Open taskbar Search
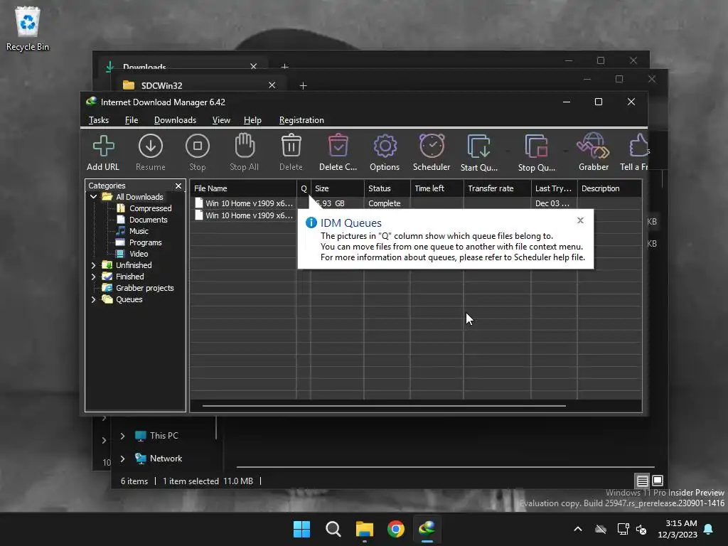The width and height of the screenshot is (728, 546). [x=333, y=529]
